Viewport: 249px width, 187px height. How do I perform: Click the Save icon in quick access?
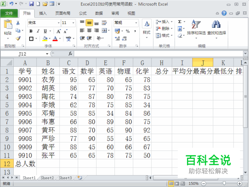point(31,4)
